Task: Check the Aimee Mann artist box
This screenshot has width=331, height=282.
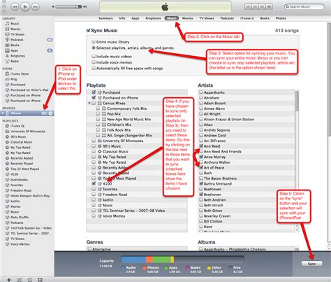Action: tap(201, 108)
